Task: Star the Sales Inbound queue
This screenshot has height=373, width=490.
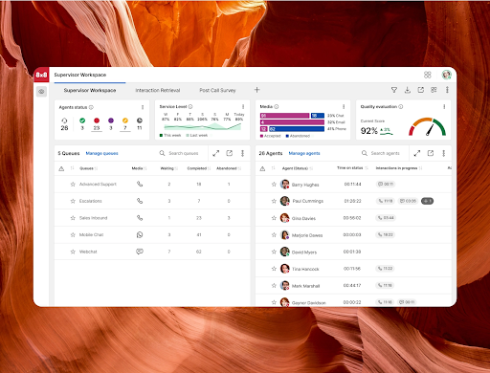Action: point(73,218)
